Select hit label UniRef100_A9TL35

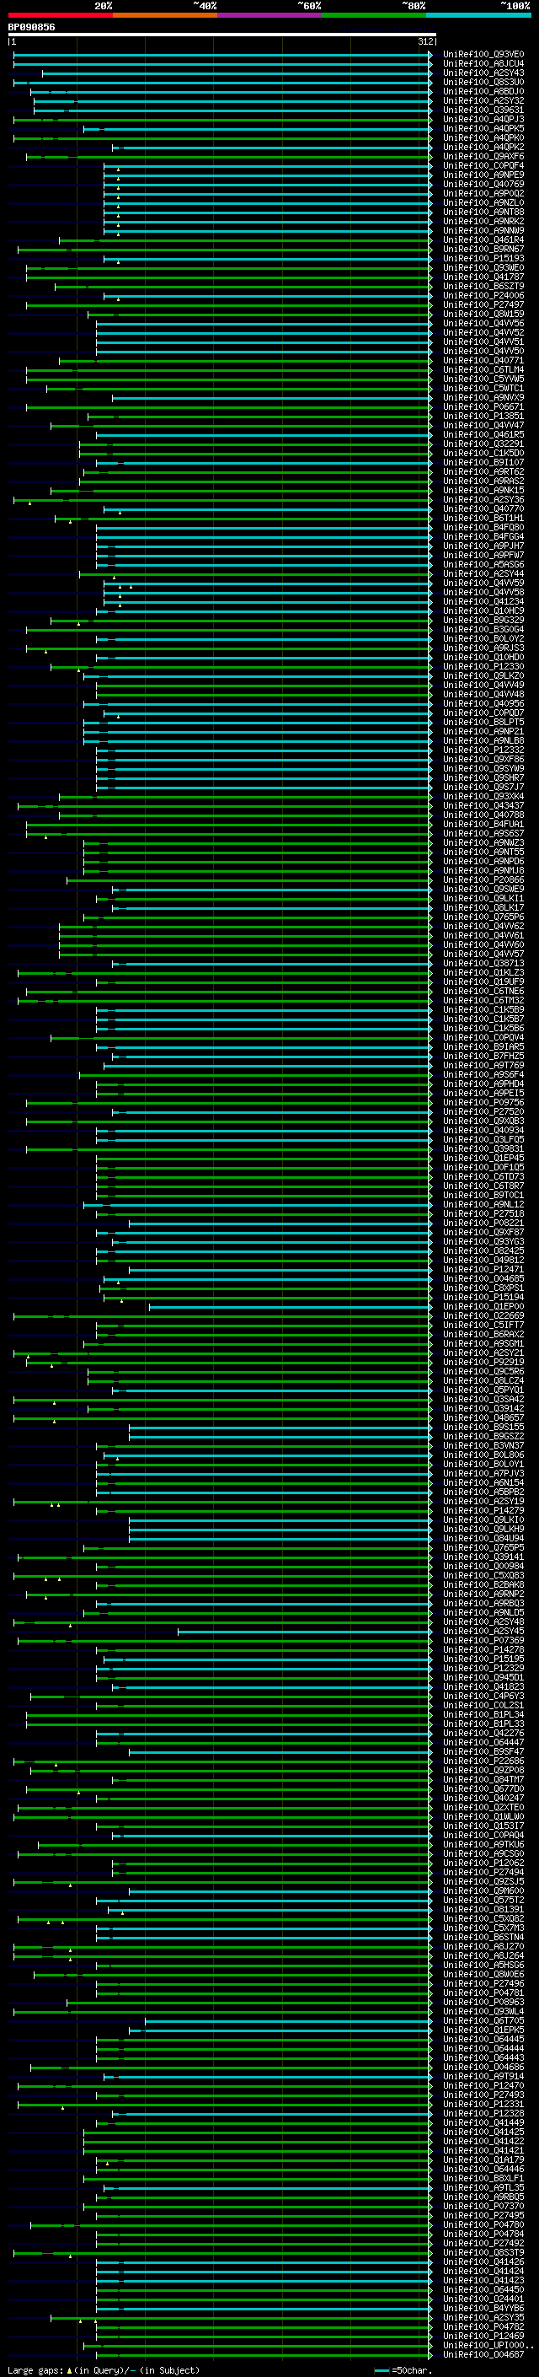(x=483, y=2187)
